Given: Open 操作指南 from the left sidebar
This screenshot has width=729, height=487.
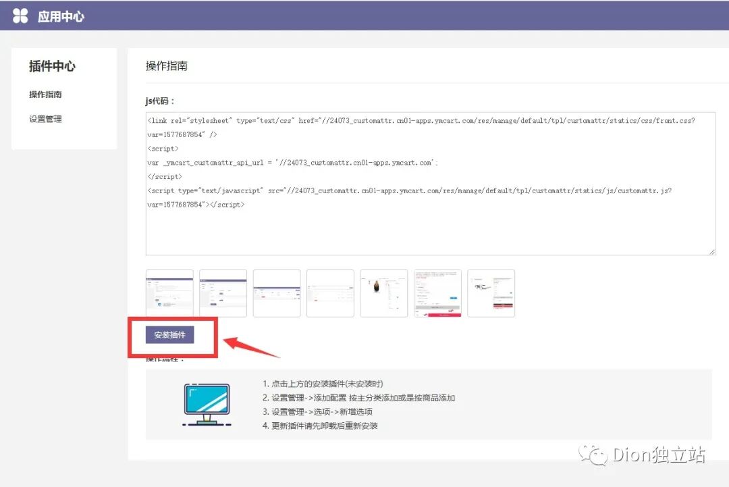Looking at the screenshot, I should (x=45, y=94).
